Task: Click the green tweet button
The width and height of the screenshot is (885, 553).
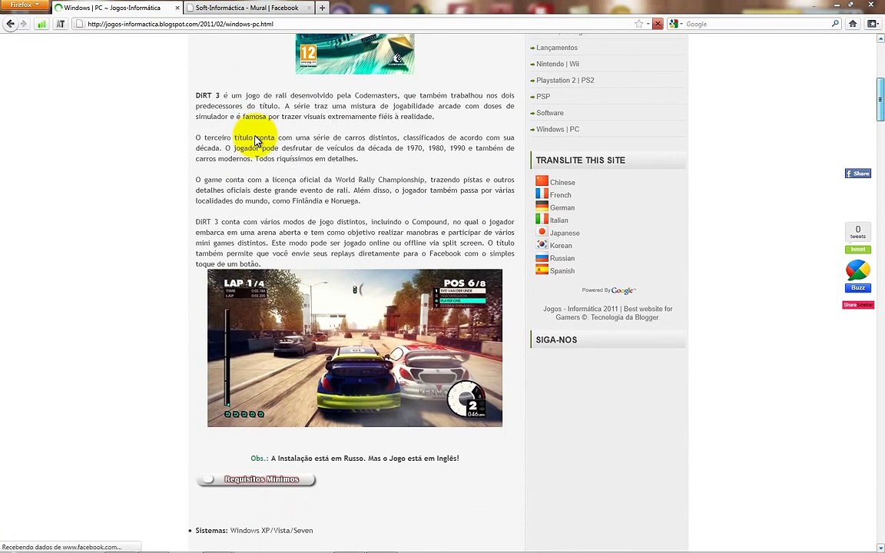Action: pyautogui.click(x=858, y=250)
